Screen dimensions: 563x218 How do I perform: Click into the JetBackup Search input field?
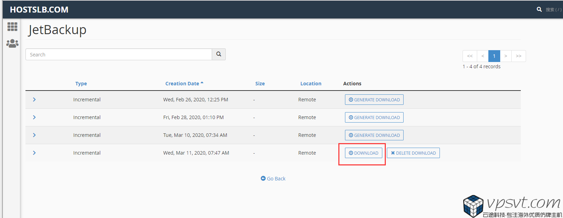click(119, 54)
